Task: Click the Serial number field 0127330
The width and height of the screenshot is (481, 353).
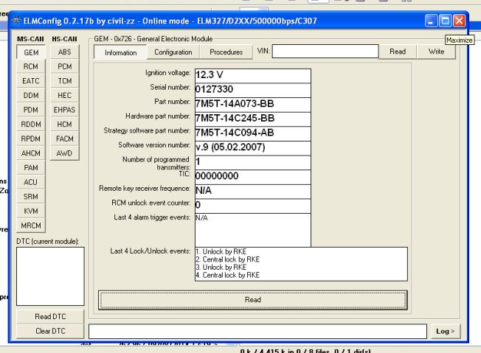Action: pyautogui.click(x=253, y=90)
